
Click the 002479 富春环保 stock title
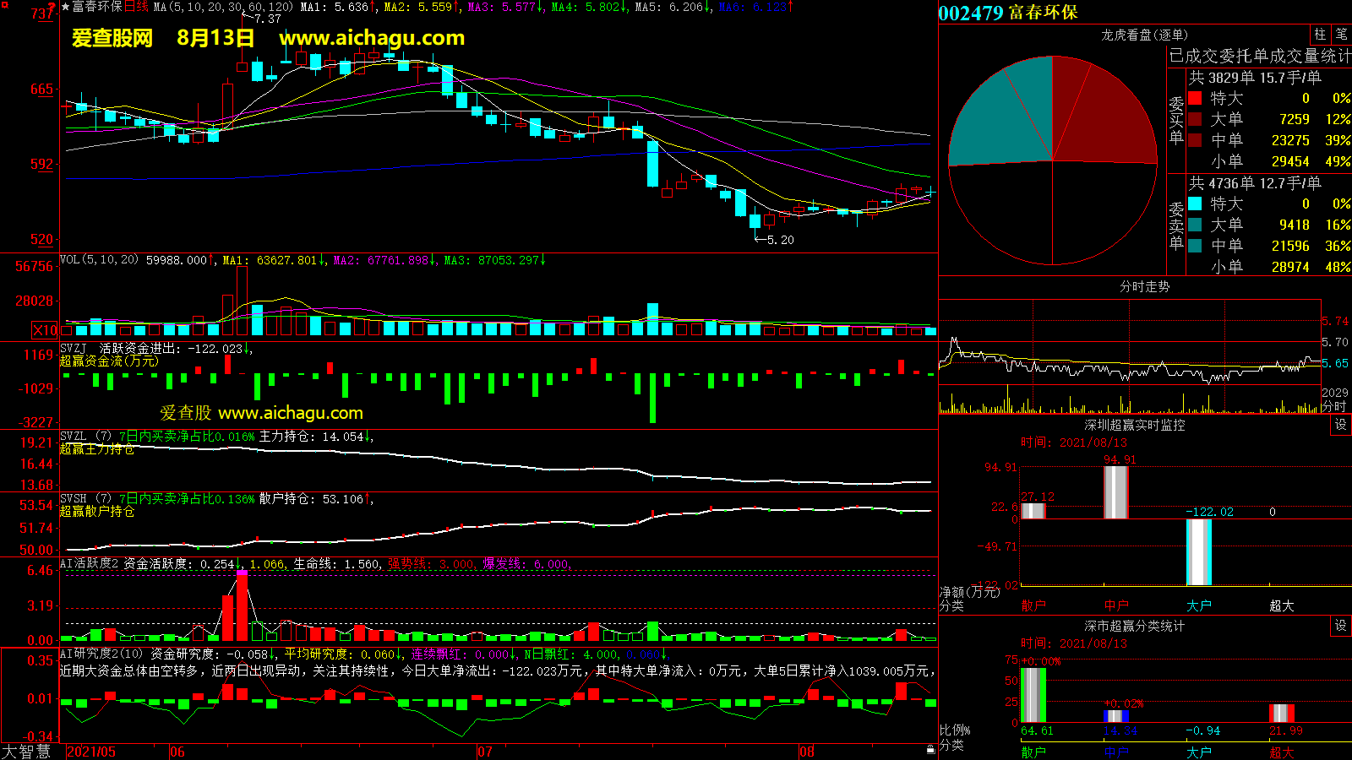pos(1008,13)
